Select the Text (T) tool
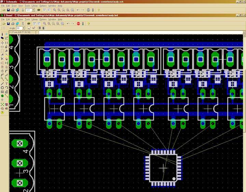The image size is (246, 192). pyautogui.click(x=6, y=84)
